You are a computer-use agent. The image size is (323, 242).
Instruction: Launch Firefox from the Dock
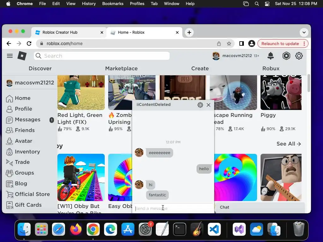pos(76,229)
